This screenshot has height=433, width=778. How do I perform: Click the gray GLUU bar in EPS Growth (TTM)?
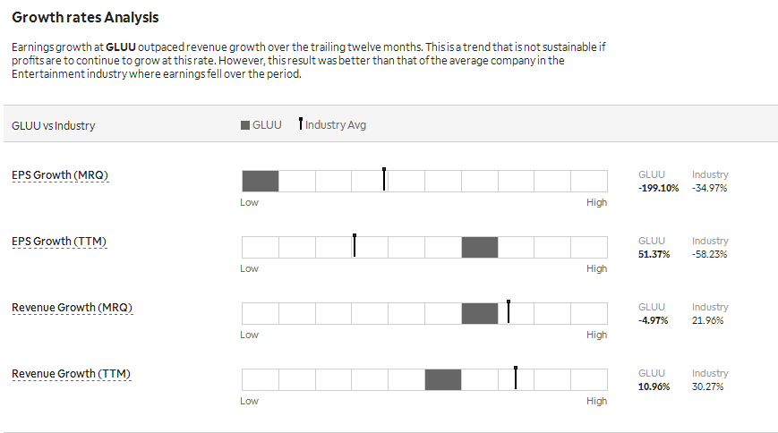tap(480, 247)
